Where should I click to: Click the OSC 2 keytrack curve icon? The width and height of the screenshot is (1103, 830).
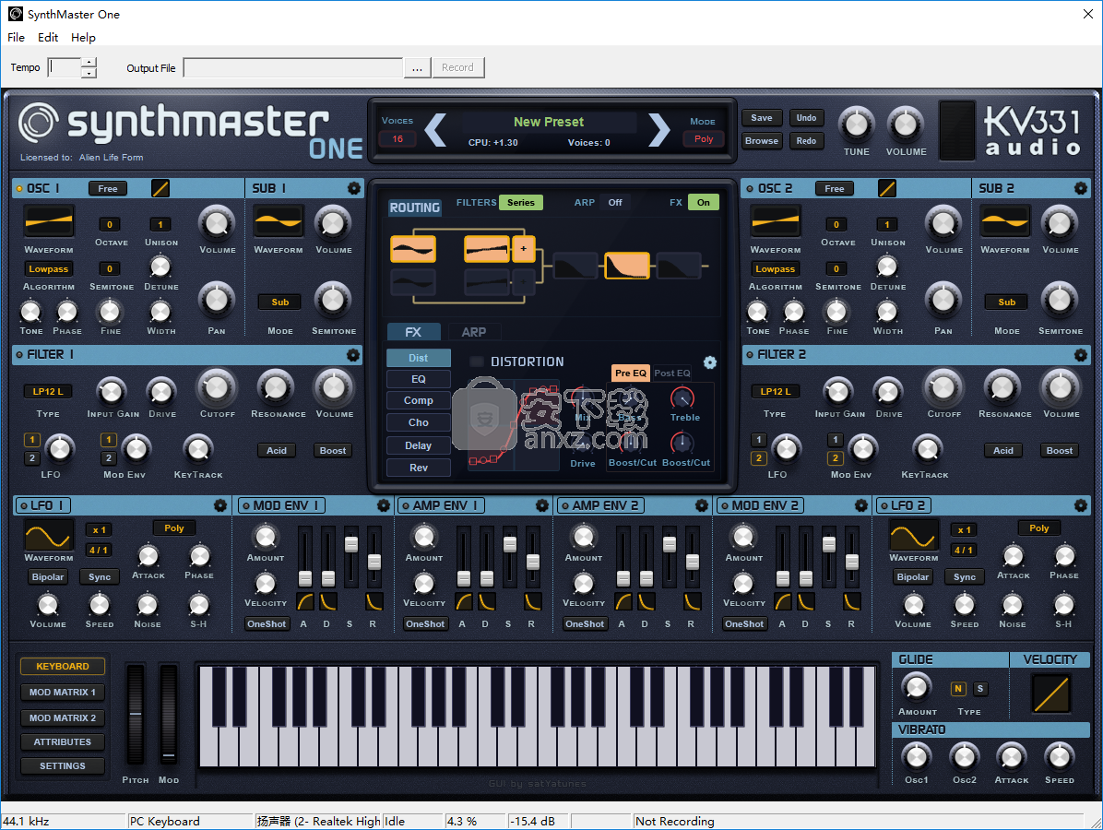[x=887, y=188]
